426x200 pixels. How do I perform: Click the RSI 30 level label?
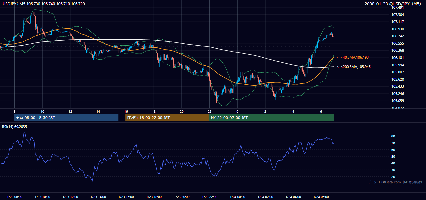(x=393, y=170)
